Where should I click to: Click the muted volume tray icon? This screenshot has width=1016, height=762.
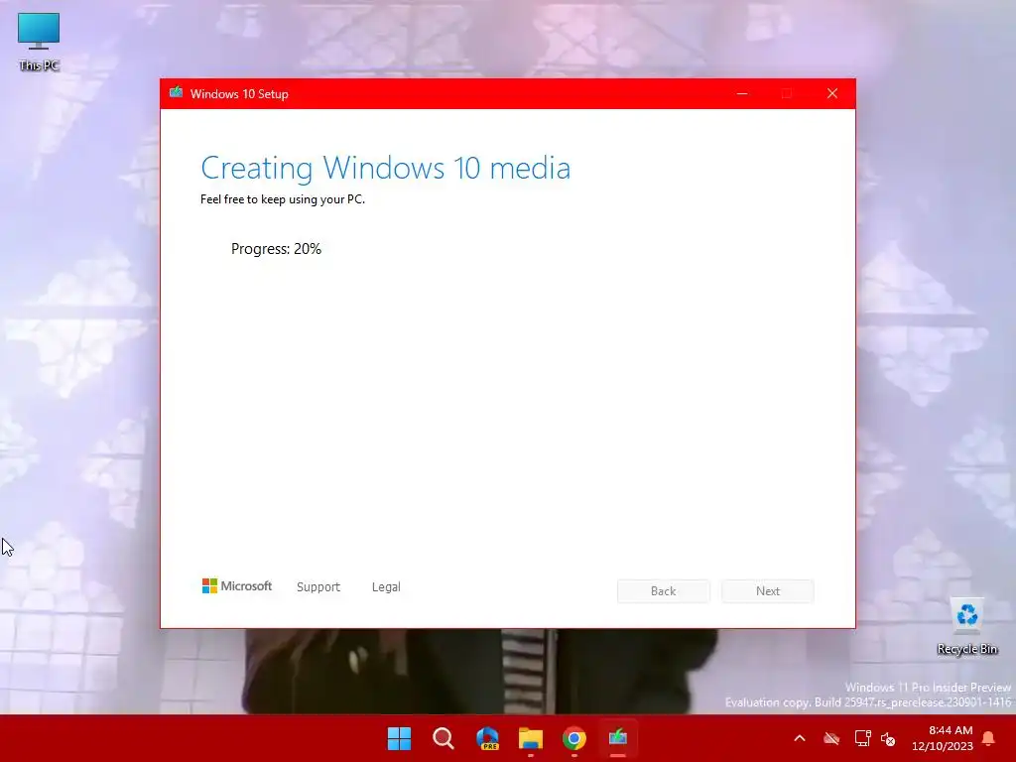click(x=888, y=738)
